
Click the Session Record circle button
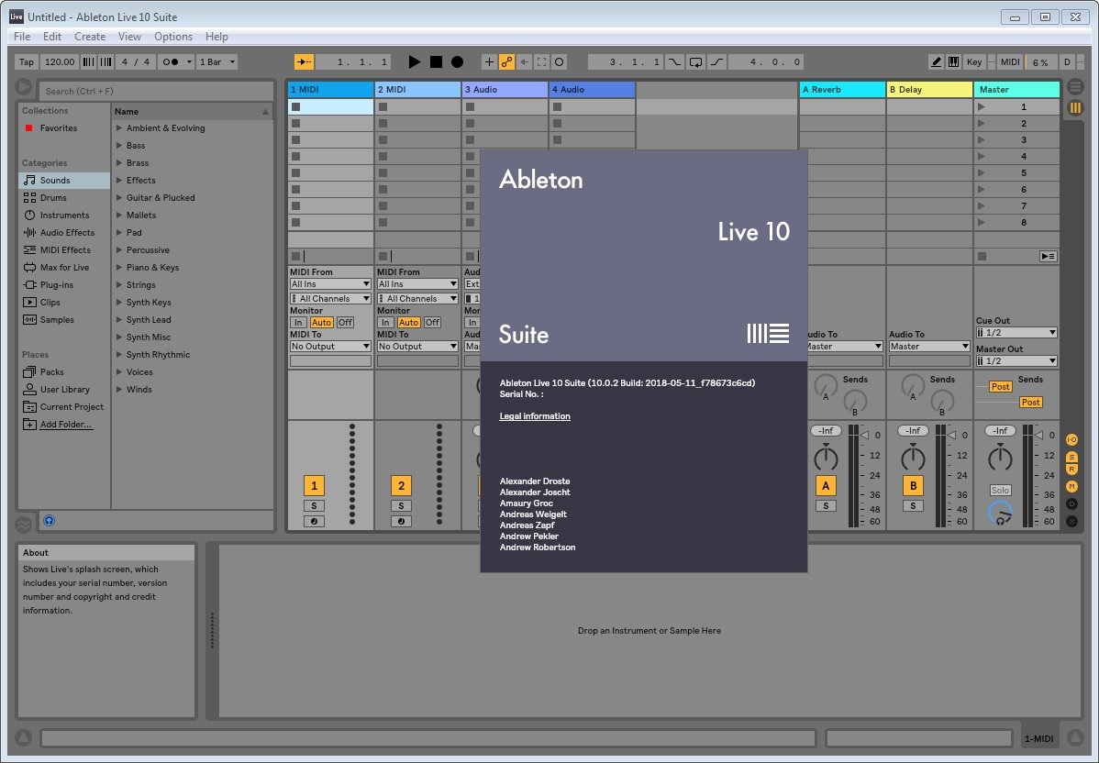(560, 61)
